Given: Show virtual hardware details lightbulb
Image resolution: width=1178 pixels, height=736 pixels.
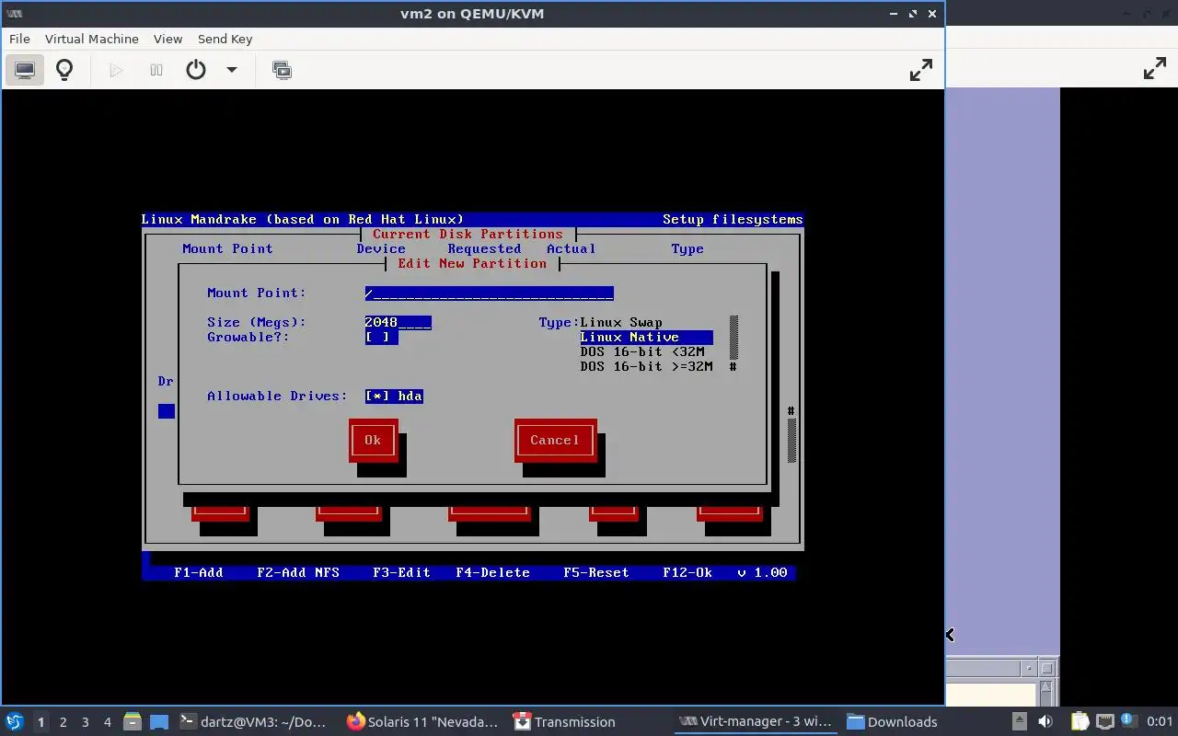Looking at the screenshot, I should [64, 70].
